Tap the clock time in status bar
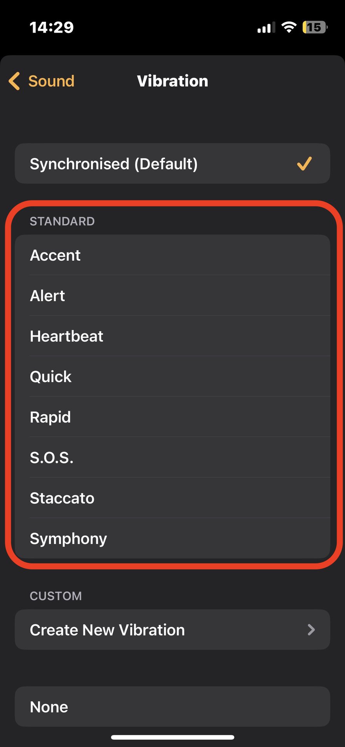345x747 pixels. 51,27
